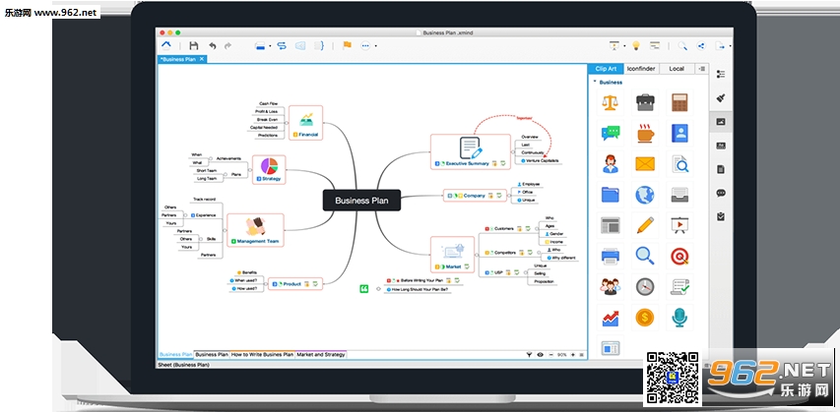Select the printer clip art
The image size is (840, 412).
(610, 257)
